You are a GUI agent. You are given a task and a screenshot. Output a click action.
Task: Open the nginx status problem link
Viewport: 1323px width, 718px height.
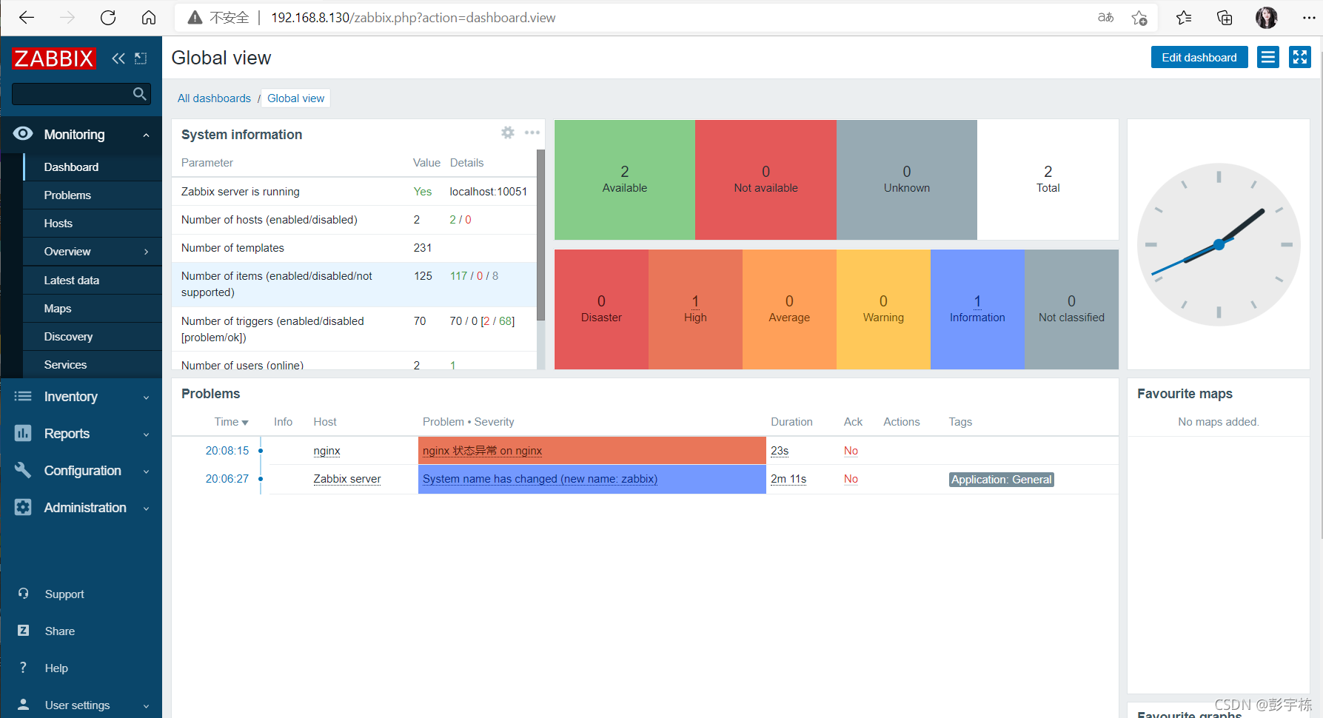coord(482,451)
